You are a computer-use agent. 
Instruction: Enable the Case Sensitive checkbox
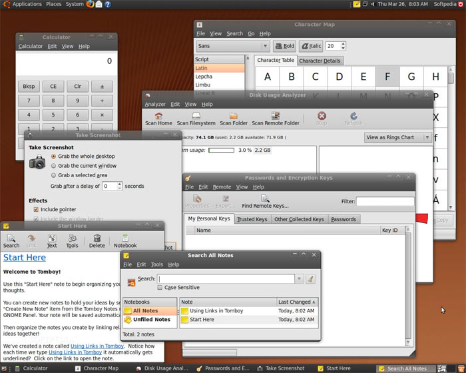tap(160, 288)
